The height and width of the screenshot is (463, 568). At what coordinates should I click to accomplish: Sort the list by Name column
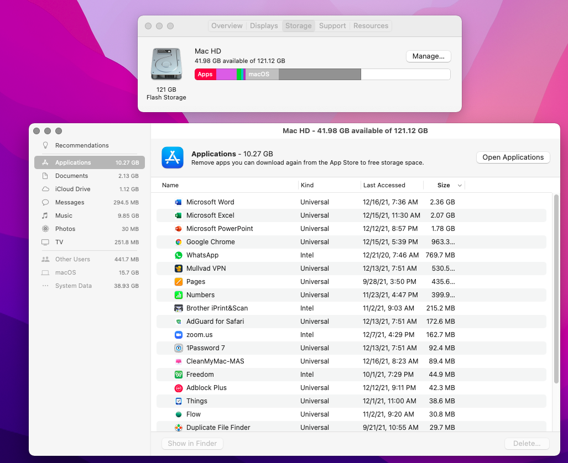coord(170,185)
